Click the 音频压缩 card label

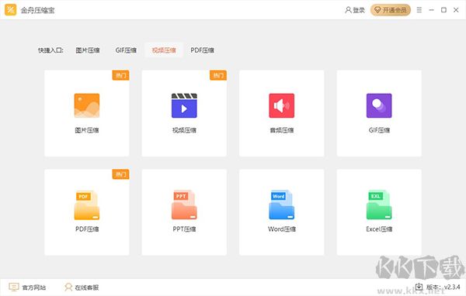click(282, 130)
